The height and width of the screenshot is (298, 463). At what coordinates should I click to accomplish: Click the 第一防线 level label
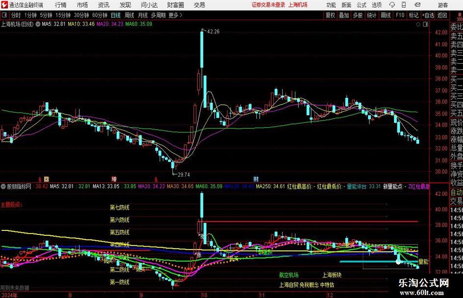120,282
